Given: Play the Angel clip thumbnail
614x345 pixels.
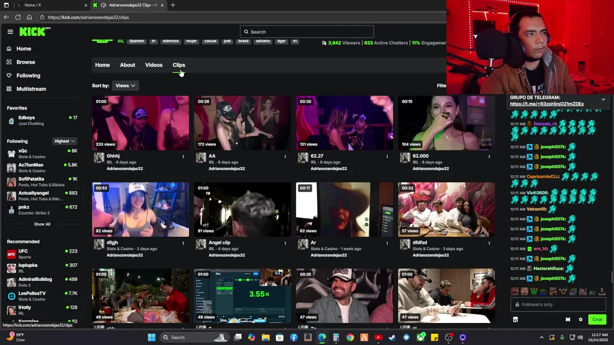Looking at the screenshot, I should (x=242, y=209).
